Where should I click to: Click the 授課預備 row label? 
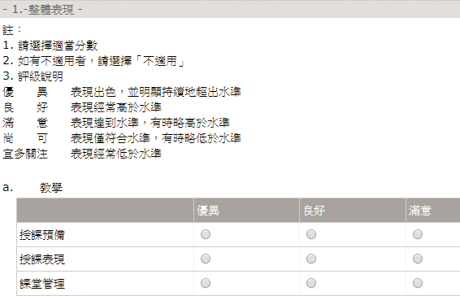(x=42, y=235)
